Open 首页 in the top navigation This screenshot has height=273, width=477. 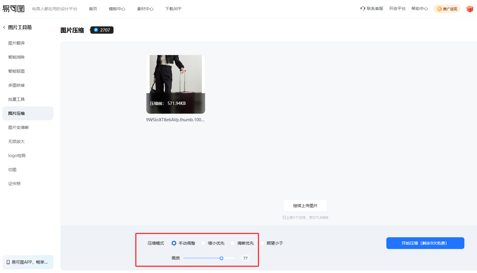pos(93,9)
